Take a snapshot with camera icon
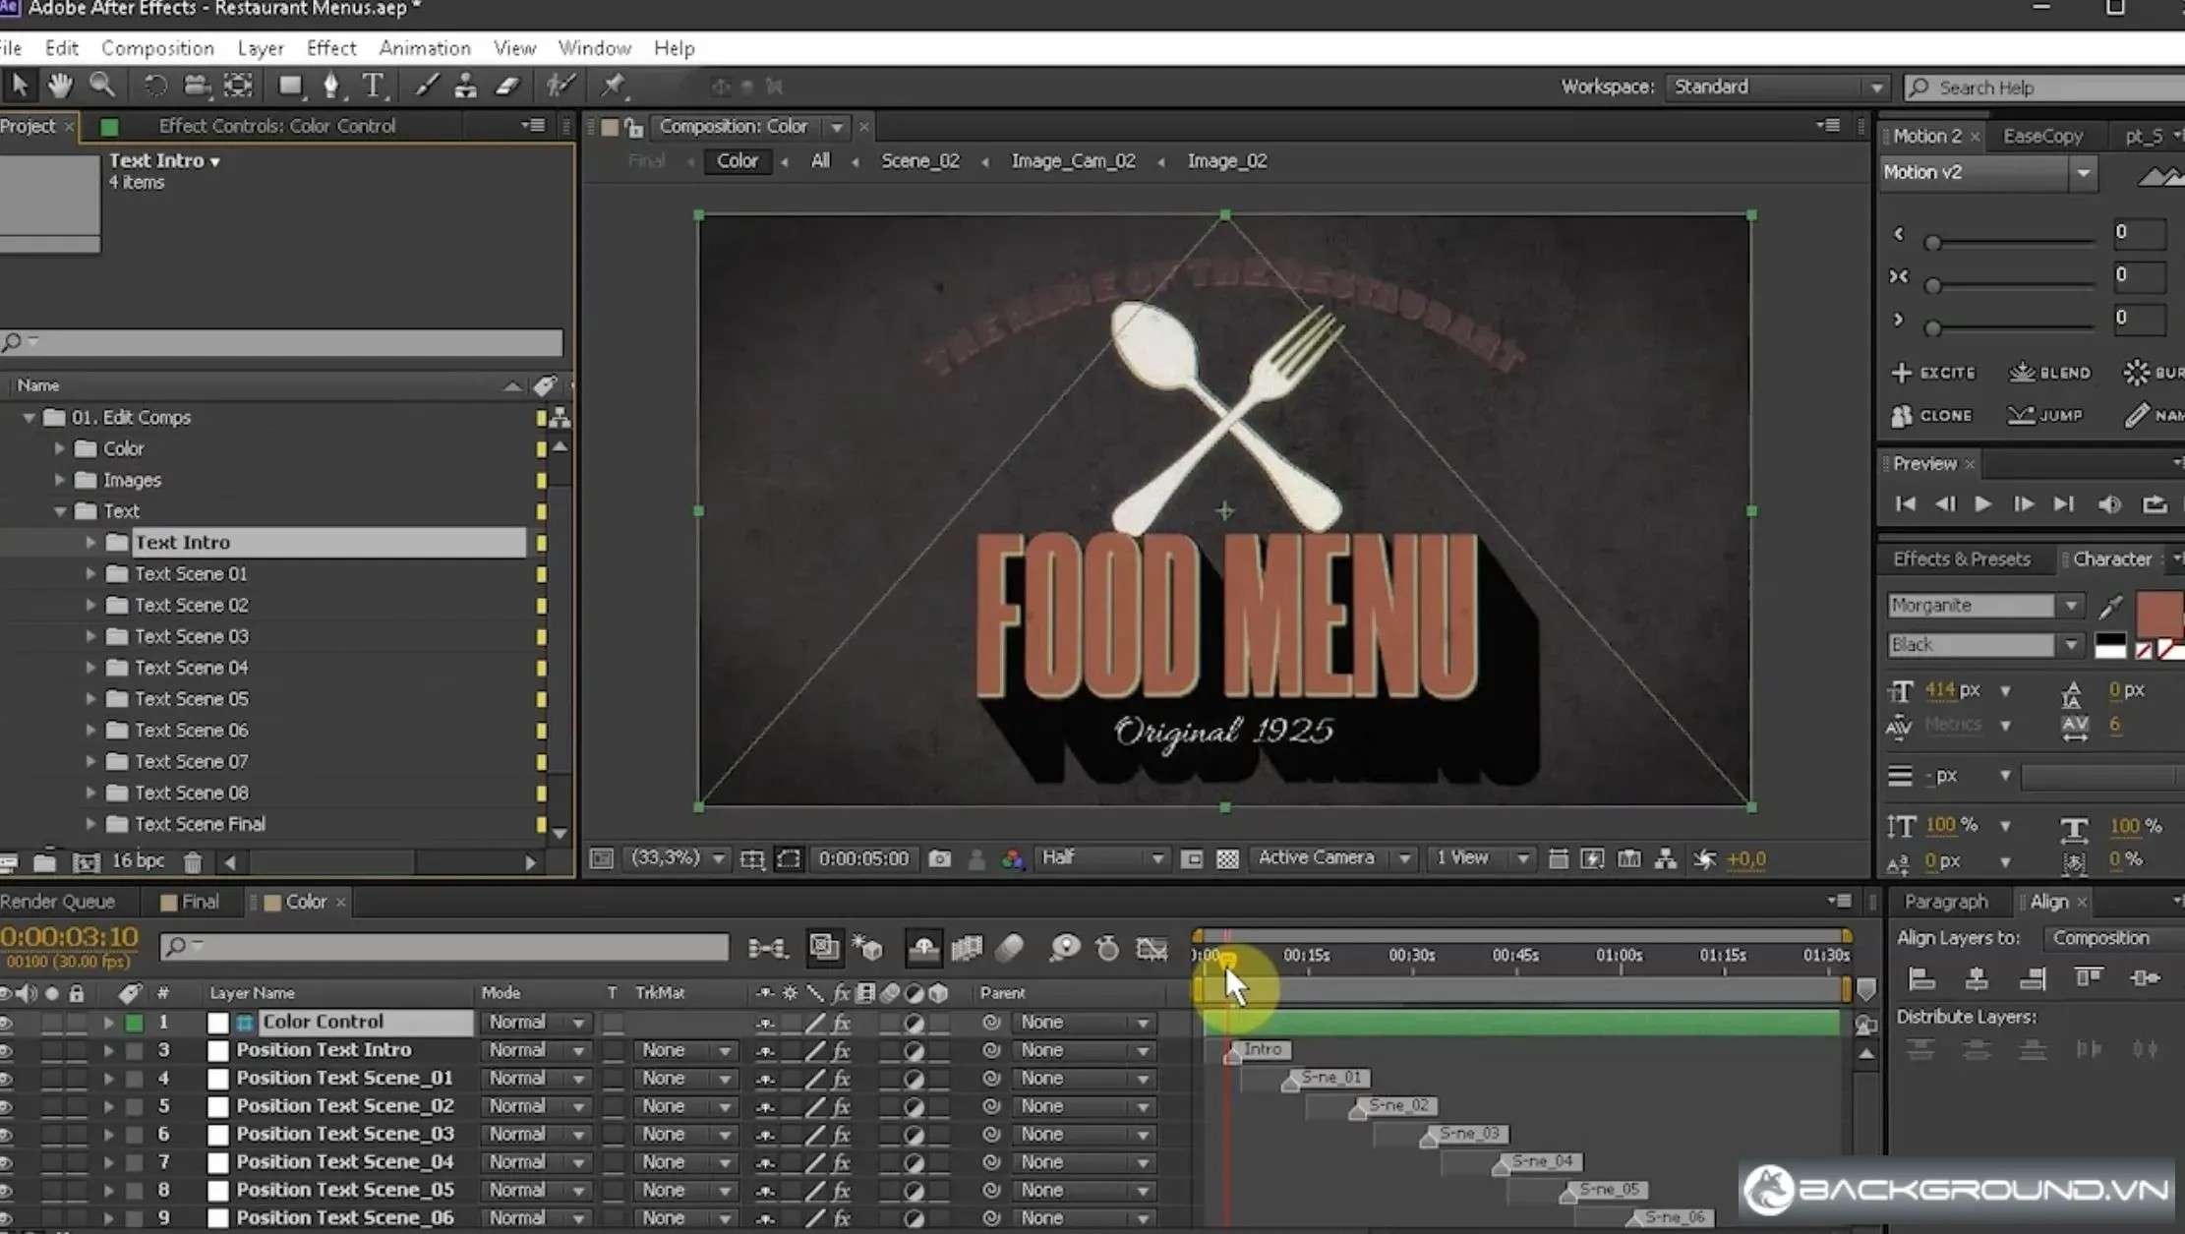Viewport: 2185px width, 1234px height. coord(939,858)
